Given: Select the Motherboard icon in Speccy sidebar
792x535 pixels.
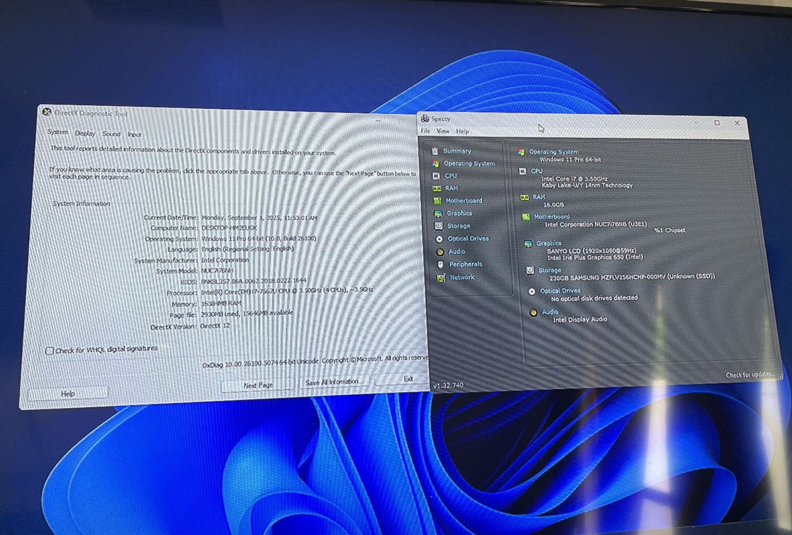Looking at the screenshot, I should pyautogui.click(x=437, y=201).
